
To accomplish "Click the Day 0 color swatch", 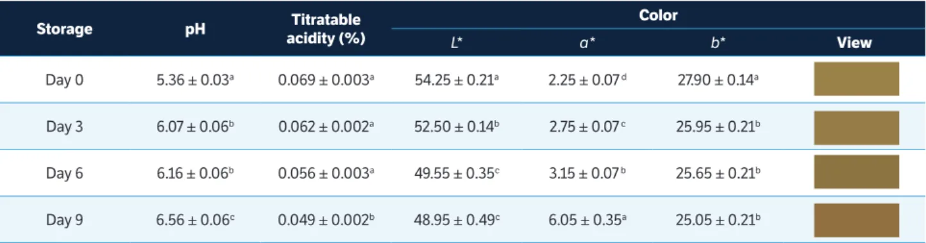I will coord(856,80).
